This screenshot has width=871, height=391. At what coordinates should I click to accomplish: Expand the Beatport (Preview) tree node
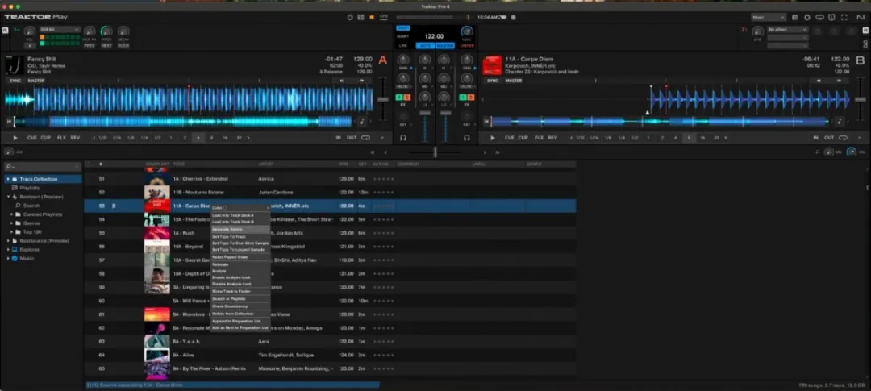click(x=8, y=197)
